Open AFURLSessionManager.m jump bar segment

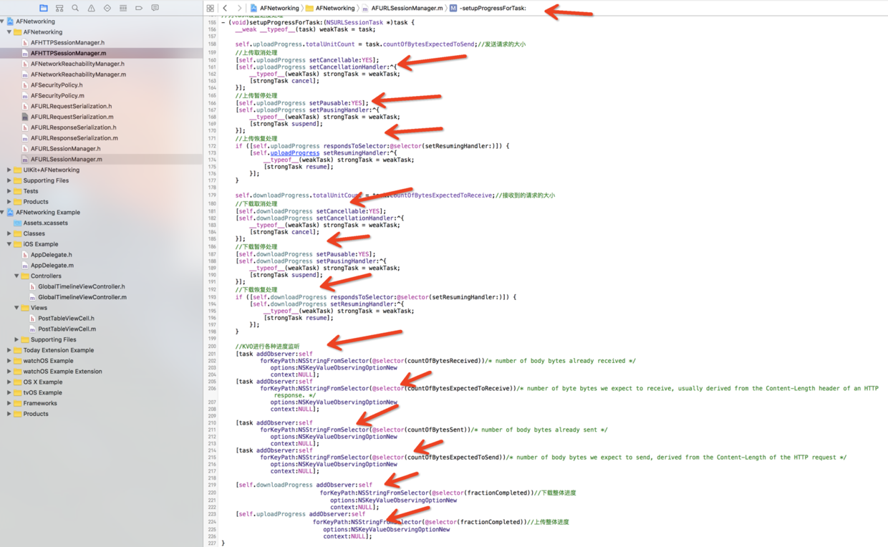[402, 8]
